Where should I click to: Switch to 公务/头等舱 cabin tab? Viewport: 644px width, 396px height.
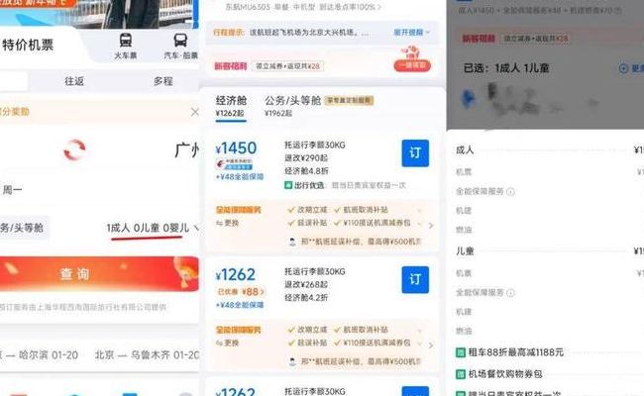coord(292,101)
